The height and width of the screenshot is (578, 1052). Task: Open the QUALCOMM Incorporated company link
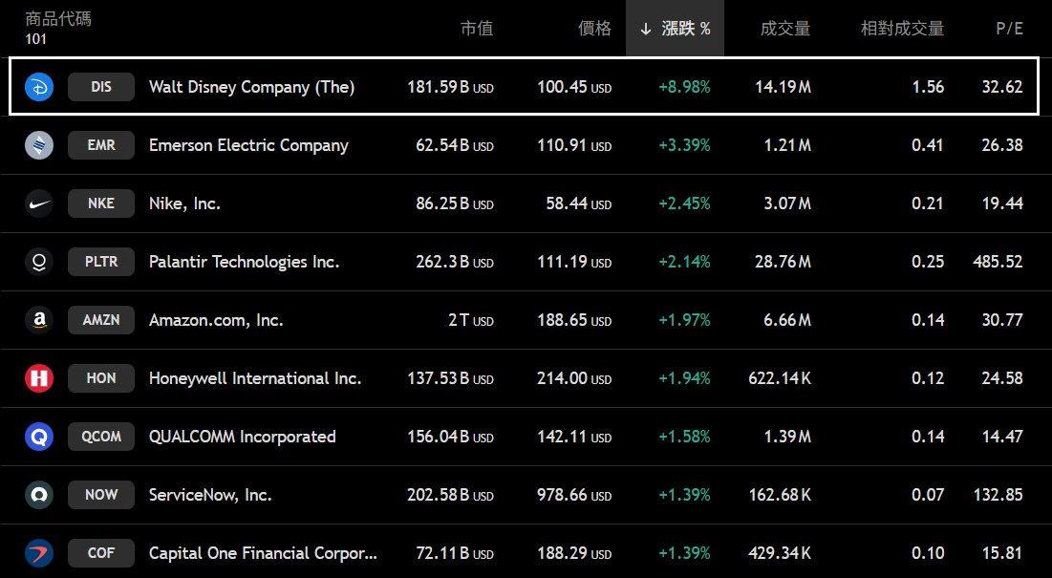pos(243,437)
